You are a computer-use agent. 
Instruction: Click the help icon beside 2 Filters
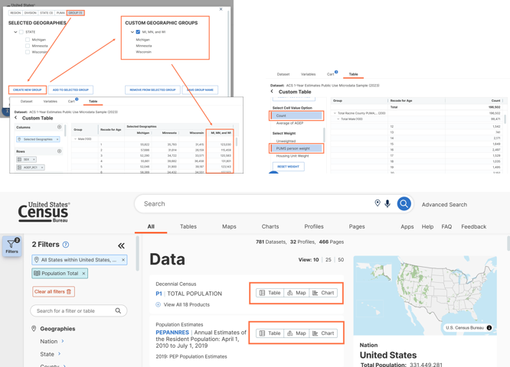[x=66, y=245]
